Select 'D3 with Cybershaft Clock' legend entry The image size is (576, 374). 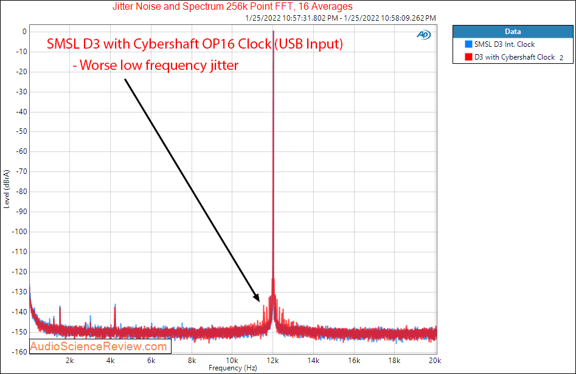tap(515, 57)
